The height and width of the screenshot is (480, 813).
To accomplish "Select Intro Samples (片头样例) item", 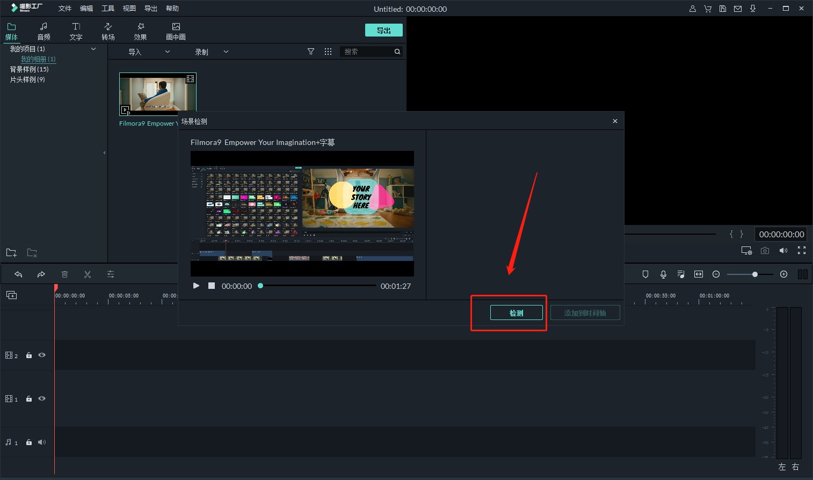I will pos(27,79).
